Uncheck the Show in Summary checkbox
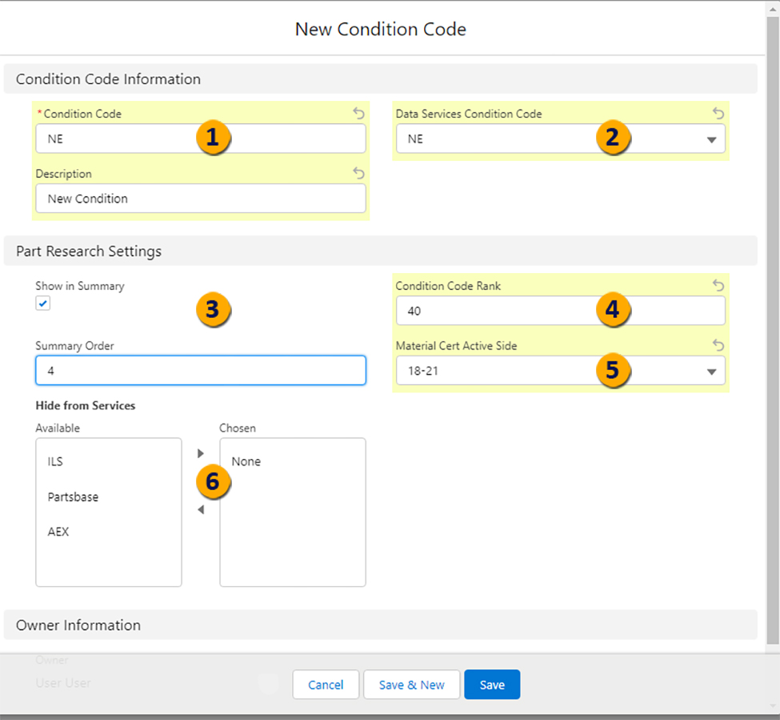The image size is (780, 720). (42, 303)
